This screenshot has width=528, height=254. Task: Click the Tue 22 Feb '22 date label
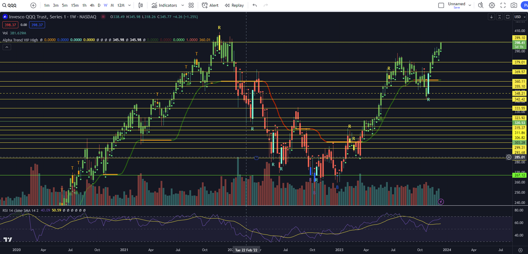point(246,249)
